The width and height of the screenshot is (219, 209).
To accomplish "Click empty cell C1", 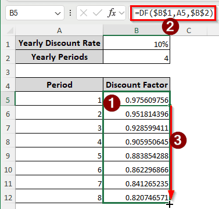I will coord(189,43).
